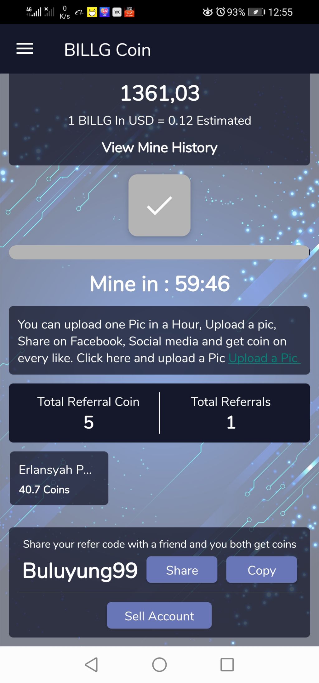This screenshot has width=319, height=683.
Task: Open View Mine History
Action: click(159, 147)
